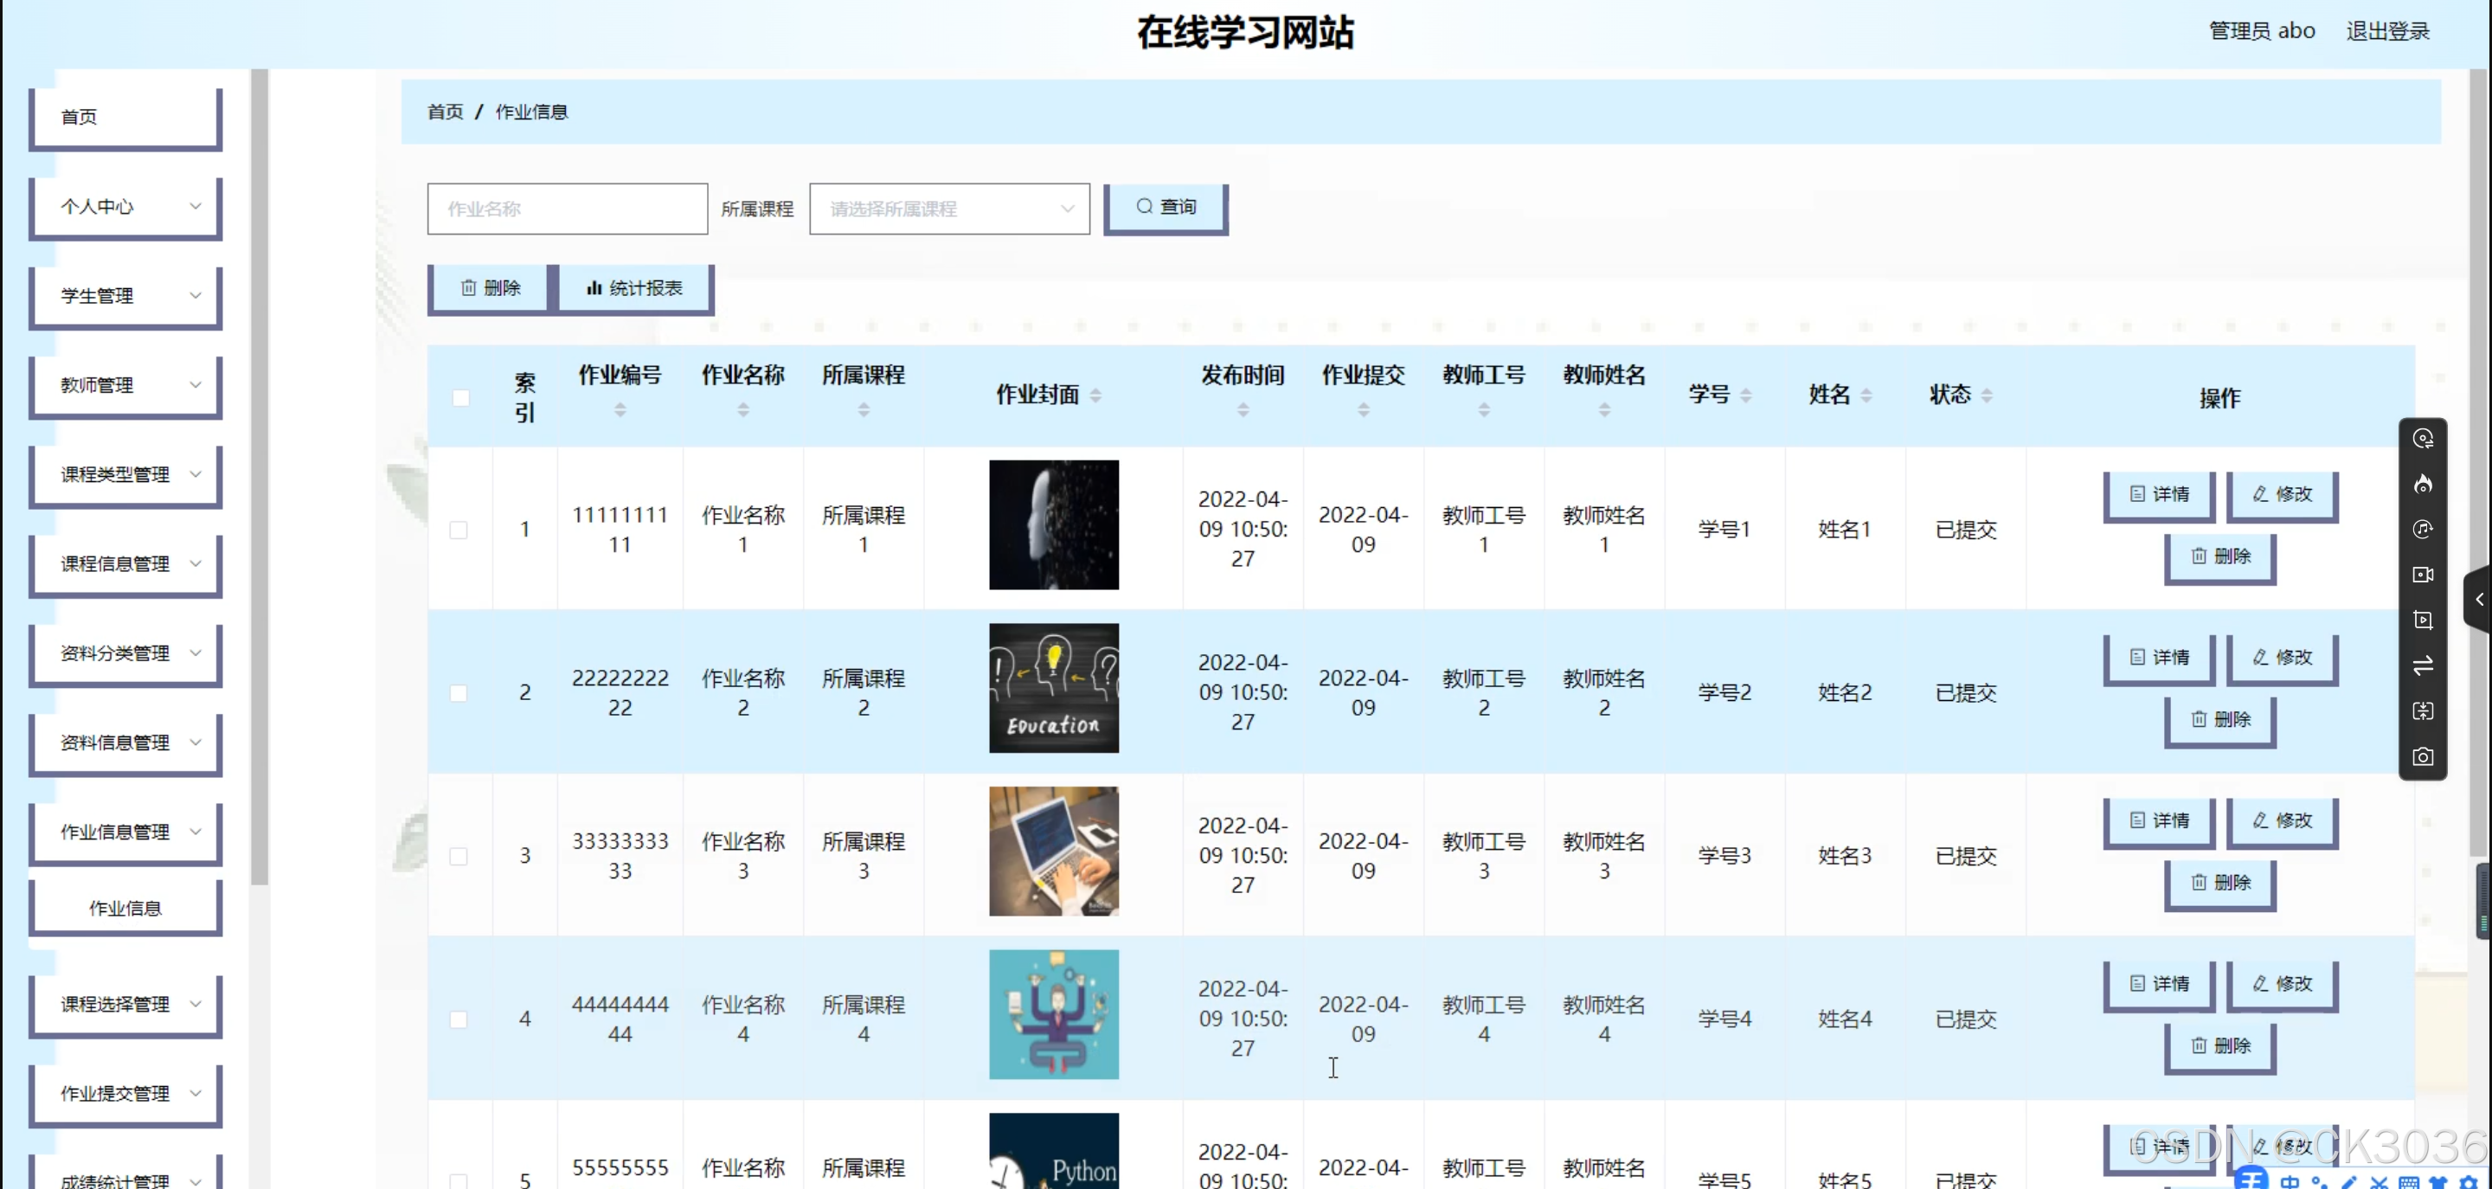The image size is (2492, 1189).
Task: Expand the 课程信息管理 sidebar menu
Action: pos(125,564)
